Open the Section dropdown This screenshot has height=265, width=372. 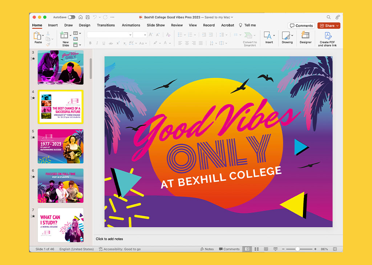click(x=77, y=45)
